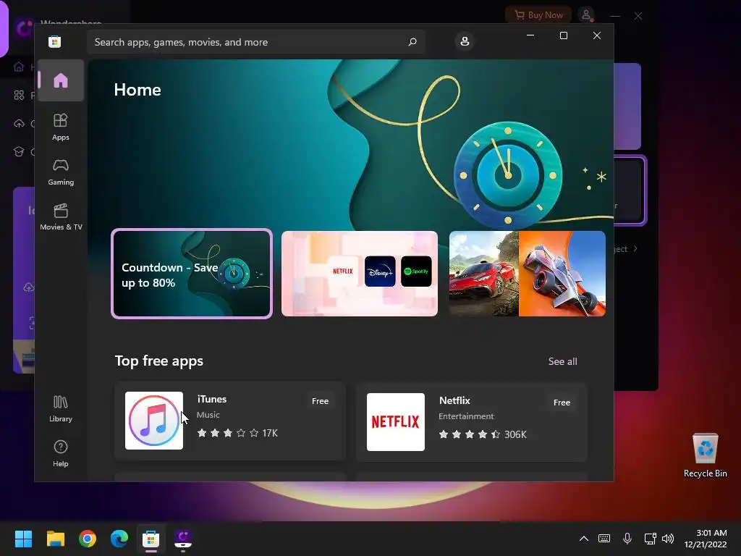
Task: Open the Windows Start menu
Action: tap(23, 539)
